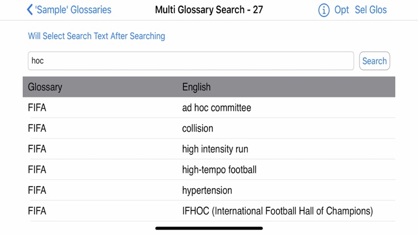Choose the 'high intensity run' row
This screenshot has width=418, height=235.
click(x=215, y=149)
